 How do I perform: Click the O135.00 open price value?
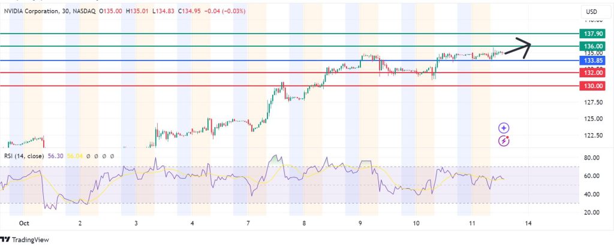point(111,11)
